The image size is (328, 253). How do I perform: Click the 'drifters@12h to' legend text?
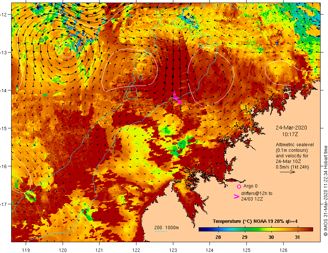257,193
